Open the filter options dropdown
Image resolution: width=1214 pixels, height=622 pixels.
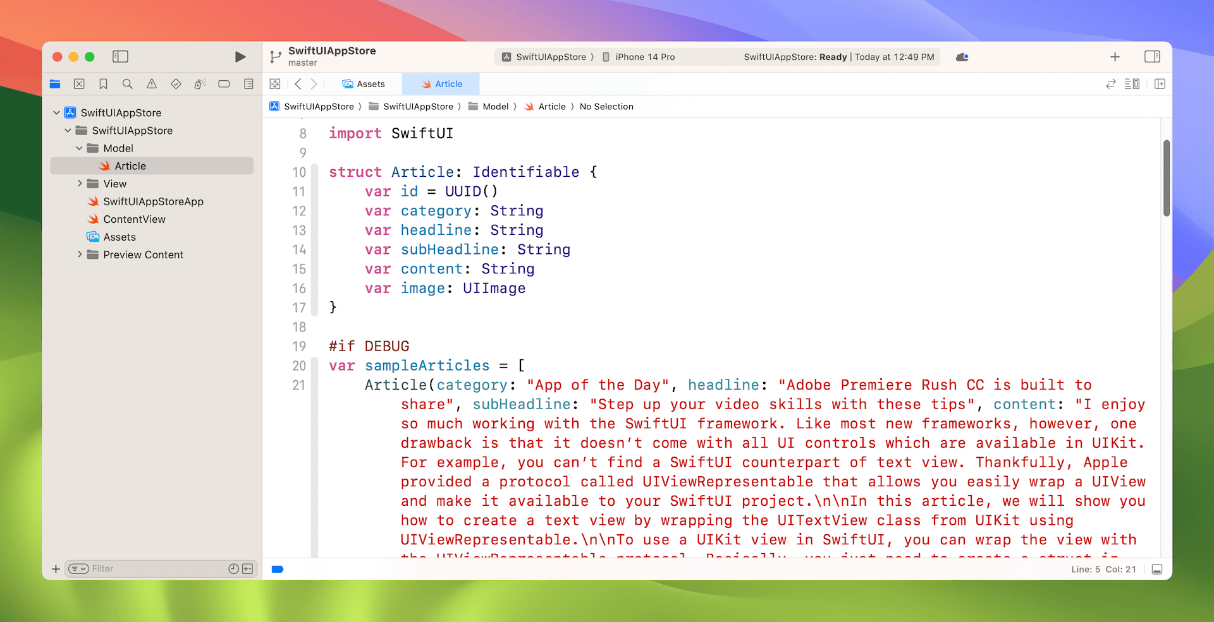78,569
